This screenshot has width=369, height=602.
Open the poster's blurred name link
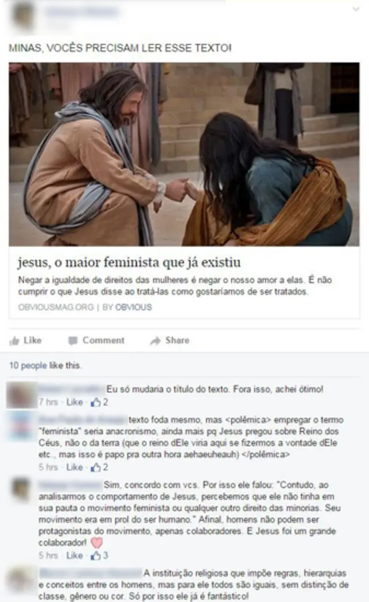pos(81,12)
